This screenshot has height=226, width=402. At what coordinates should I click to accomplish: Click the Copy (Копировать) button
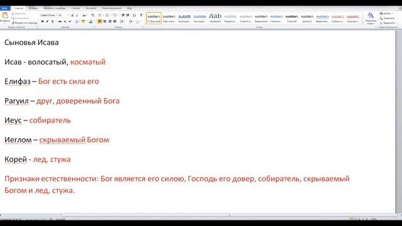(20, 18)
